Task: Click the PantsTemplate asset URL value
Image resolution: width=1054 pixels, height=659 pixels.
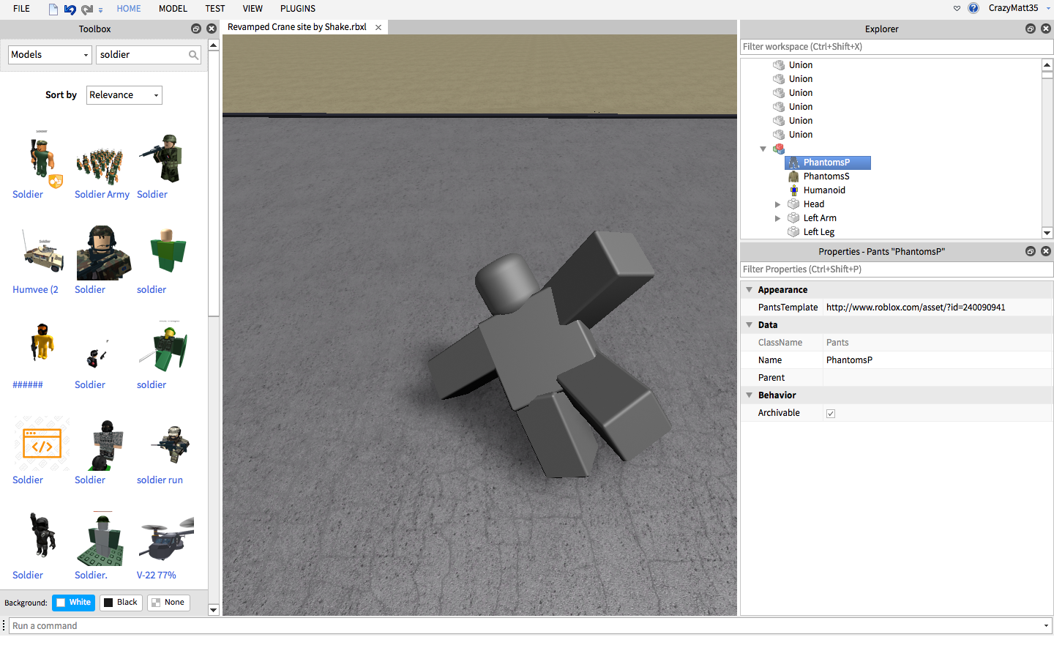Action: 916,308
